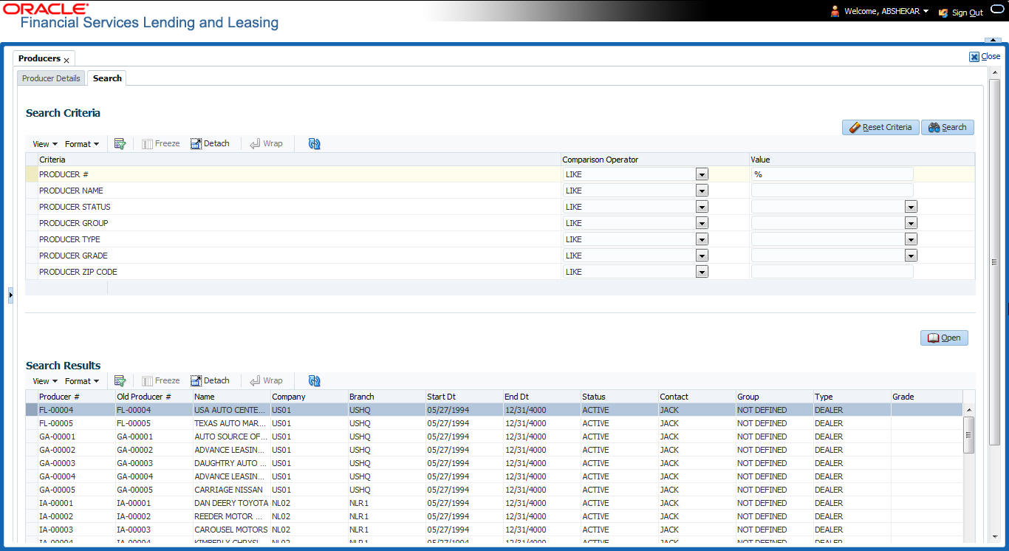Click the Wrap icon in Search Results toolbar

pos(267,380)
